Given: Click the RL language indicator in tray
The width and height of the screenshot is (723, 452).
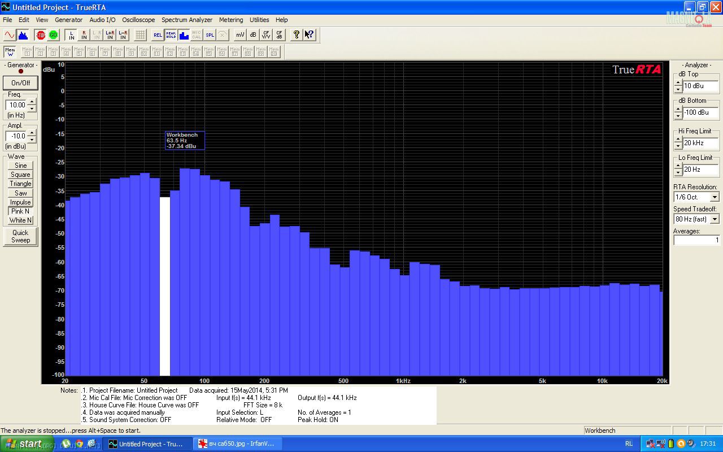Looking at the screenshot, I should (x=629, y=444).
